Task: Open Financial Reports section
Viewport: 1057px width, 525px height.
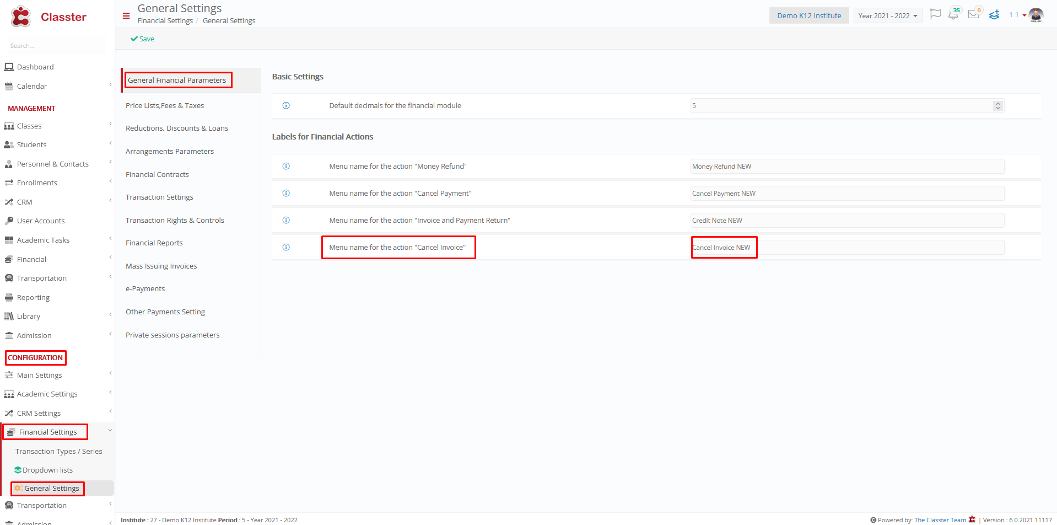Action: point(154,243)
